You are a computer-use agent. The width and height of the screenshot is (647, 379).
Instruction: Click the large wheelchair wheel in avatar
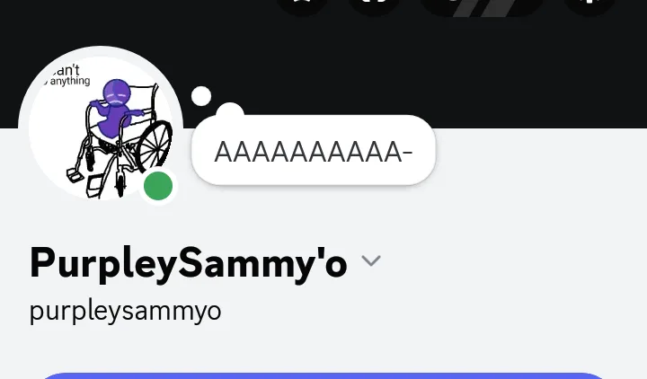155,145
